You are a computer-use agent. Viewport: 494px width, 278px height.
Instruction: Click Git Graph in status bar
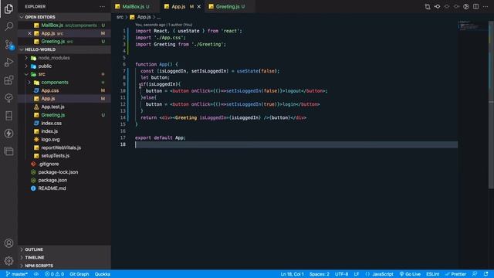[x=79, y=274]
